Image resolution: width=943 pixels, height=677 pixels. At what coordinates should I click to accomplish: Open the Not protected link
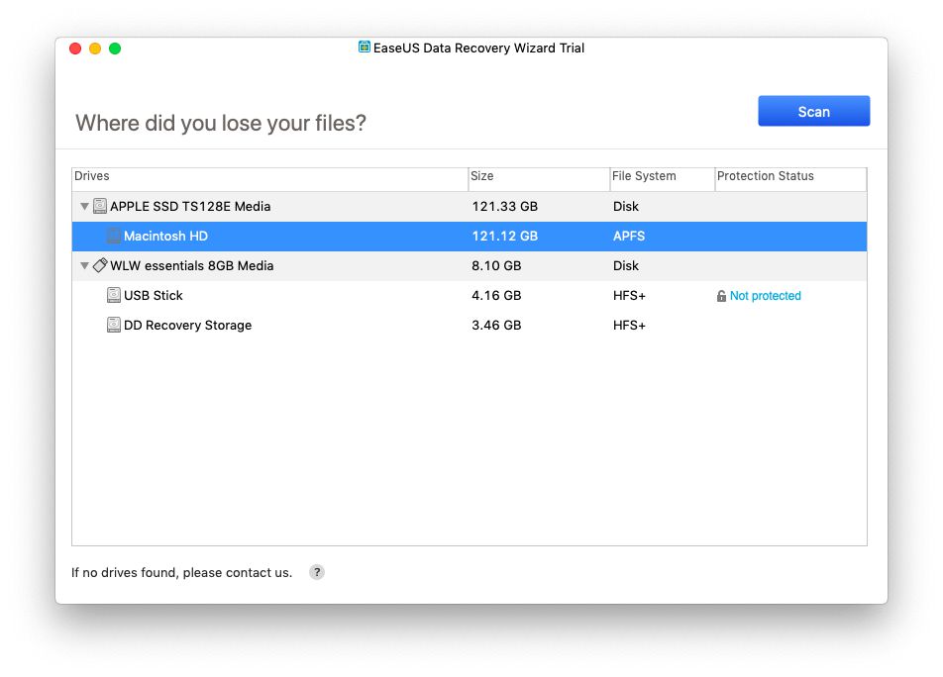[x=765, y=296]
